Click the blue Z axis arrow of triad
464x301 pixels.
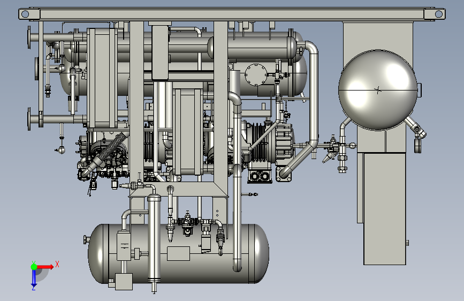(x=34, y=278)
